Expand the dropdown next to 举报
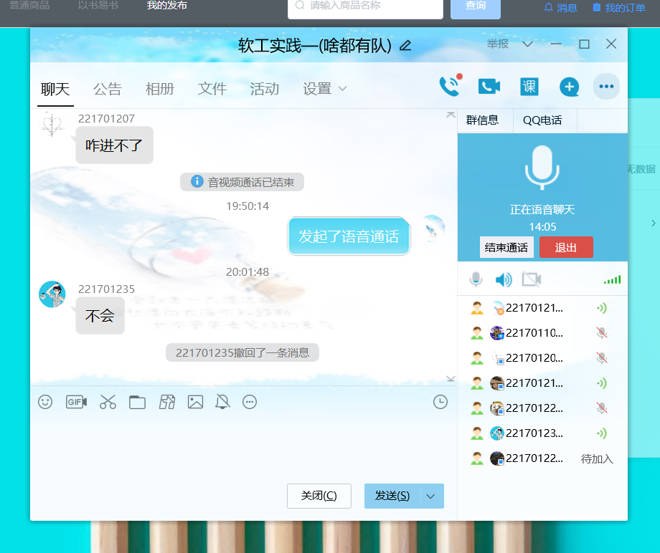This screenshot has height=553, width=660. click(x=527, y=44)
